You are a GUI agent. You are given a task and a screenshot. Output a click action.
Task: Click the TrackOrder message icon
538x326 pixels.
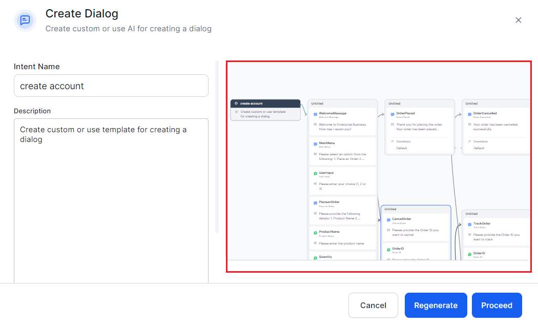(469, 224)
